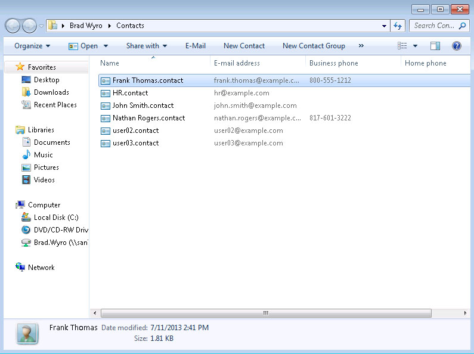Click the New Contact button
This screenshot has width=474, height=354.
(244, 46)
